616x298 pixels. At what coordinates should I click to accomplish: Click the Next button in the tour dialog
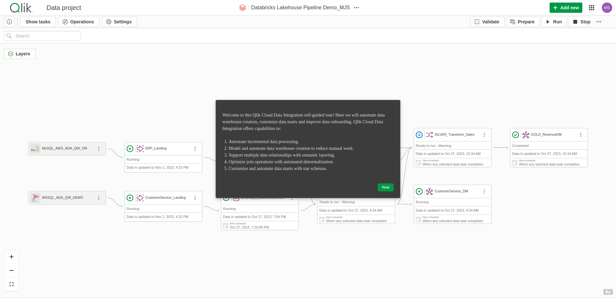pyautogui.click(x=385, y=187)
